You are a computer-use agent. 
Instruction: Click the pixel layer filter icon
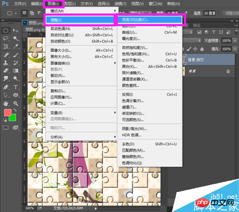[x=199, y=32]
